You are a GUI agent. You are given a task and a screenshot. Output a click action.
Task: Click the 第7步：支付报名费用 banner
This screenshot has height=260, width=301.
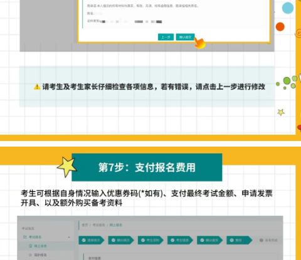[147, 167]
